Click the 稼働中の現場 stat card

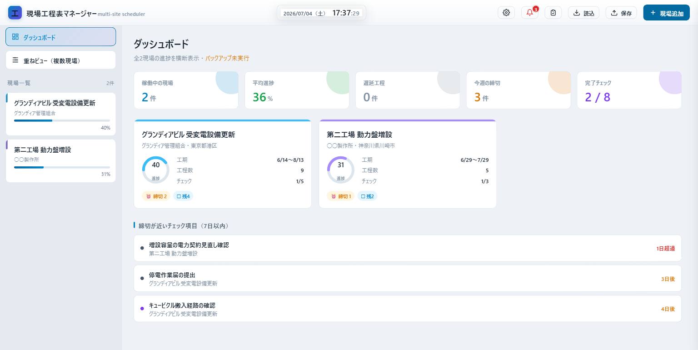(x=186, y=90)
